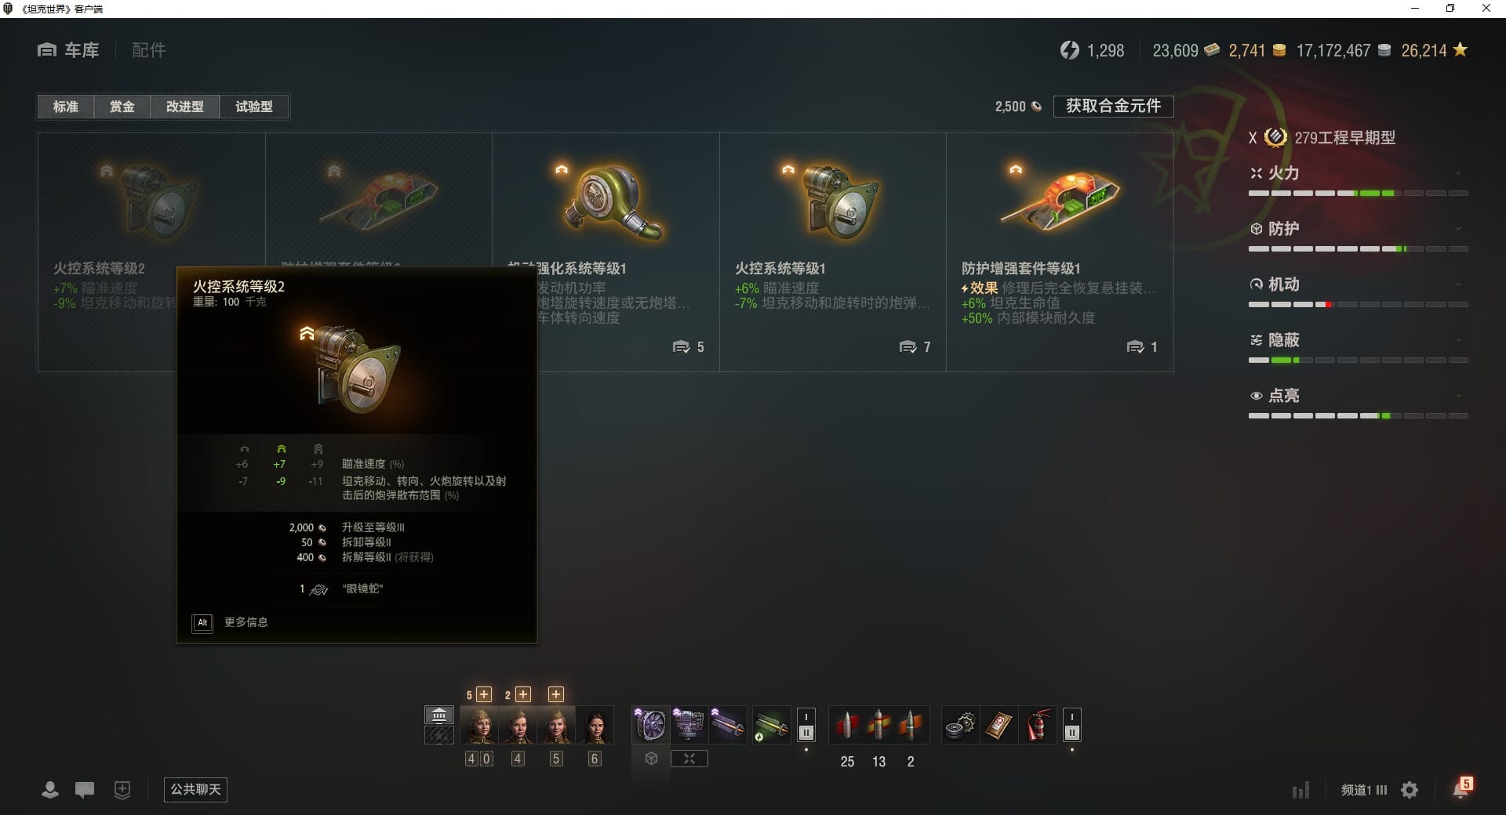
Task: Expand the 隐蔽 concealment stats section
Action: [1358, 340]
